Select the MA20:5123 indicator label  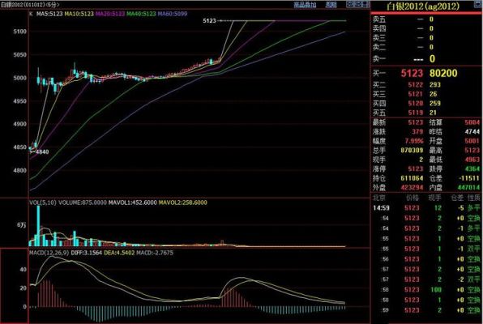pos(110,14)
